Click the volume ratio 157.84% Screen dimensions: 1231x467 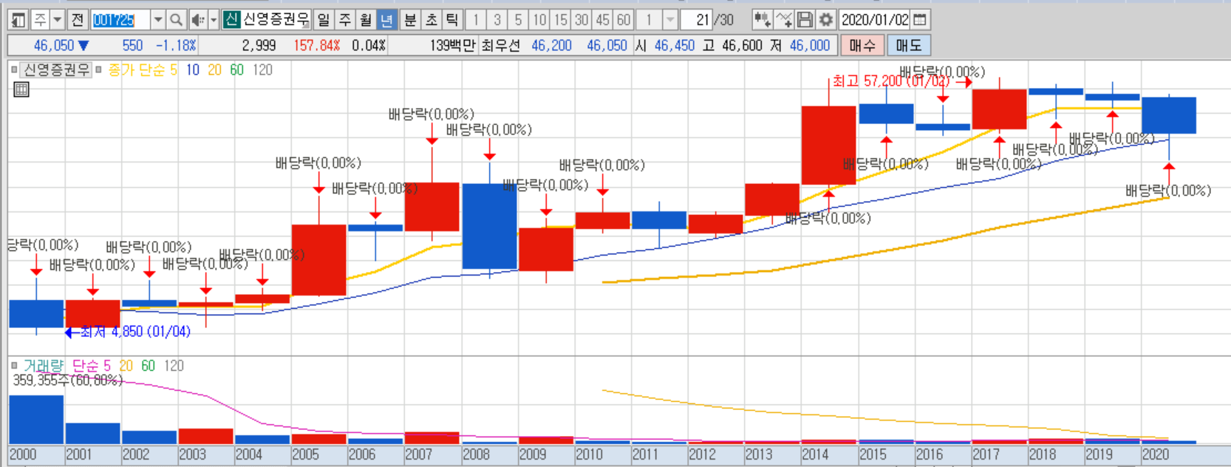316,46
